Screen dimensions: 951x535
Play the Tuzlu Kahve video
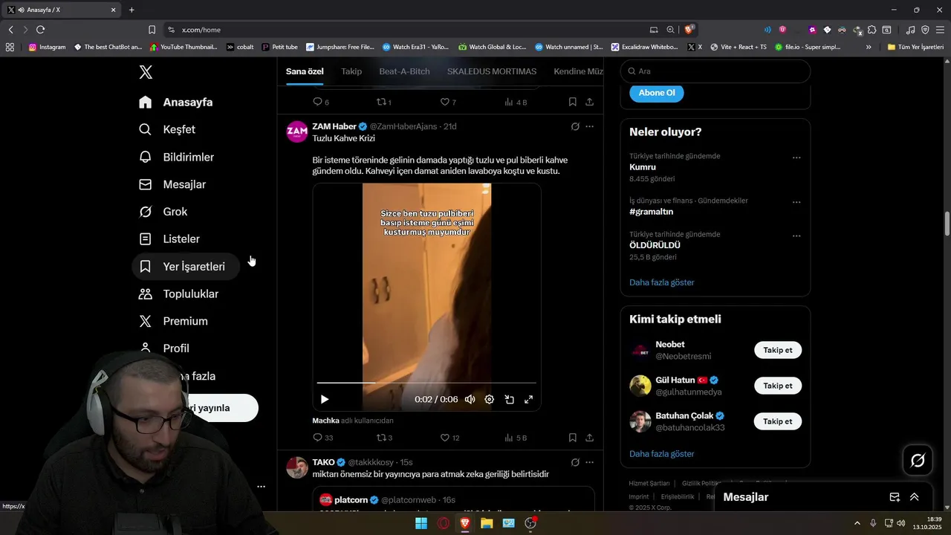(325, 399)
